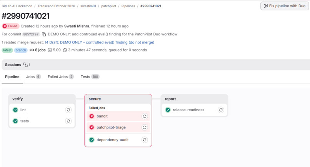Image resolution: width=310 pixels, height=167 pixels.
Task: Retry the lint job
Action: pos(68,110)
